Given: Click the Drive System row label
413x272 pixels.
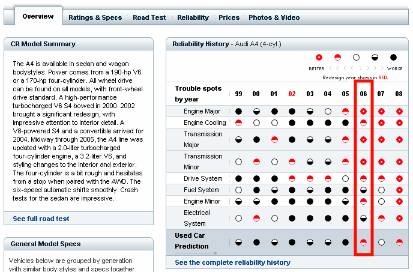Looking at the screenshot, I should coord(203,179).
